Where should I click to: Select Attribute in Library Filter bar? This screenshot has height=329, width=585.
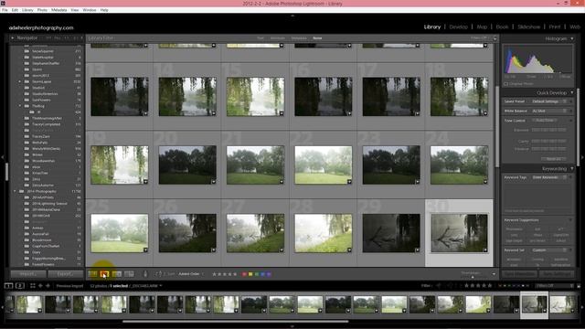278,38
